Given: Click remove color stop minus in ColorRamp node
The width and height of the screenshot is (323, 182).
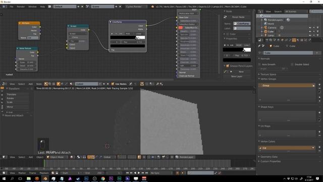Looking at the screenshot, I should [x=116, y=34].
